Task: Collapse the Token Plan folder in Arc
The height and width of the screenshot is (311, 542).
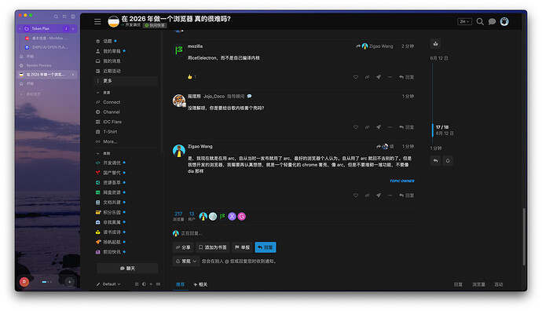Action: coord(20,29)
